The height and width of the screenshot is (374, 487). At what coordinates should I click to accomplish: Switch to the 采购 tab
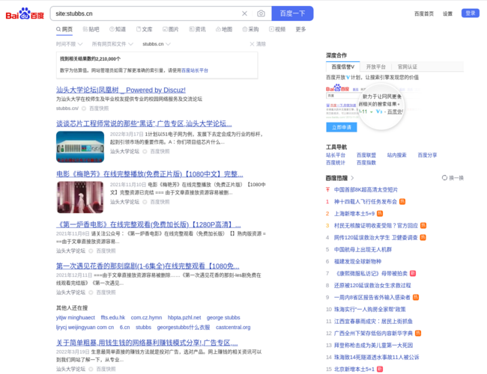coord(251,29)
